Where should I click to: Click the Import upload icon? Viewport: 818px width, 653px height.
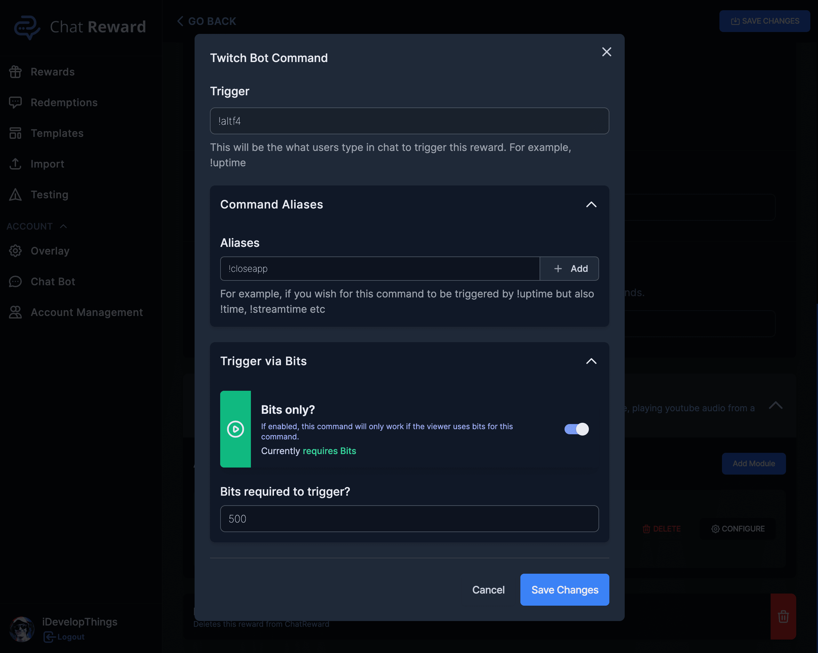point(15,164)
